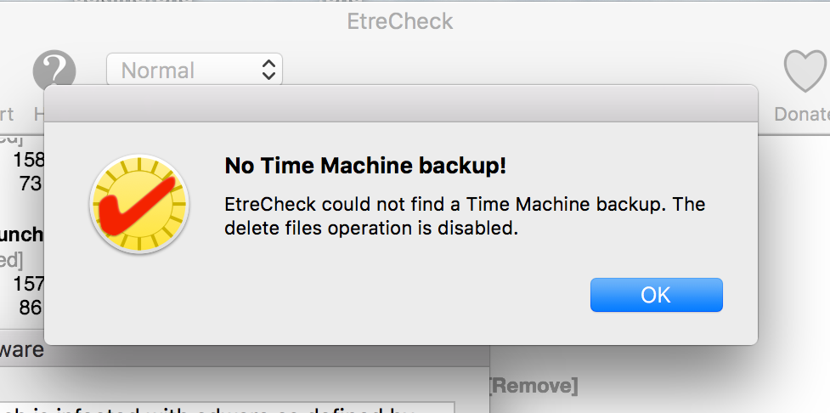The height and width of the screenshot is (413, 830).
Task: Click the adware infection description text
Action: [x=221, y=408]
